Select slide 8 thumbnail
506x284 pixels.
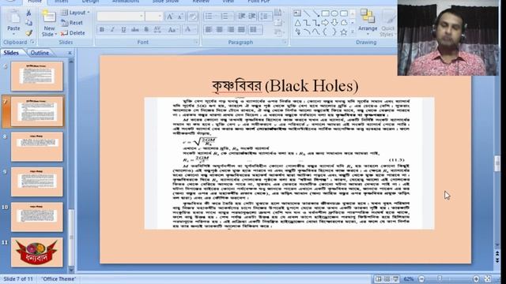click(x=37, y=147)
